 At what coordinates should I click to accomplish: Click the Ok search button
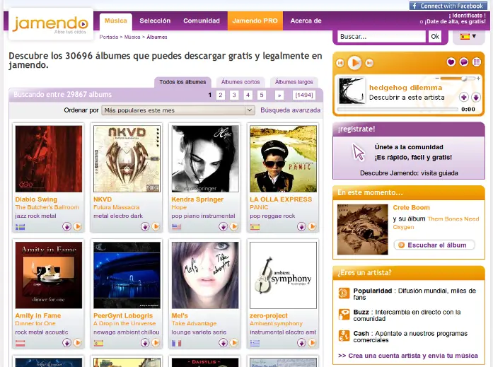[x=435, y=37]
